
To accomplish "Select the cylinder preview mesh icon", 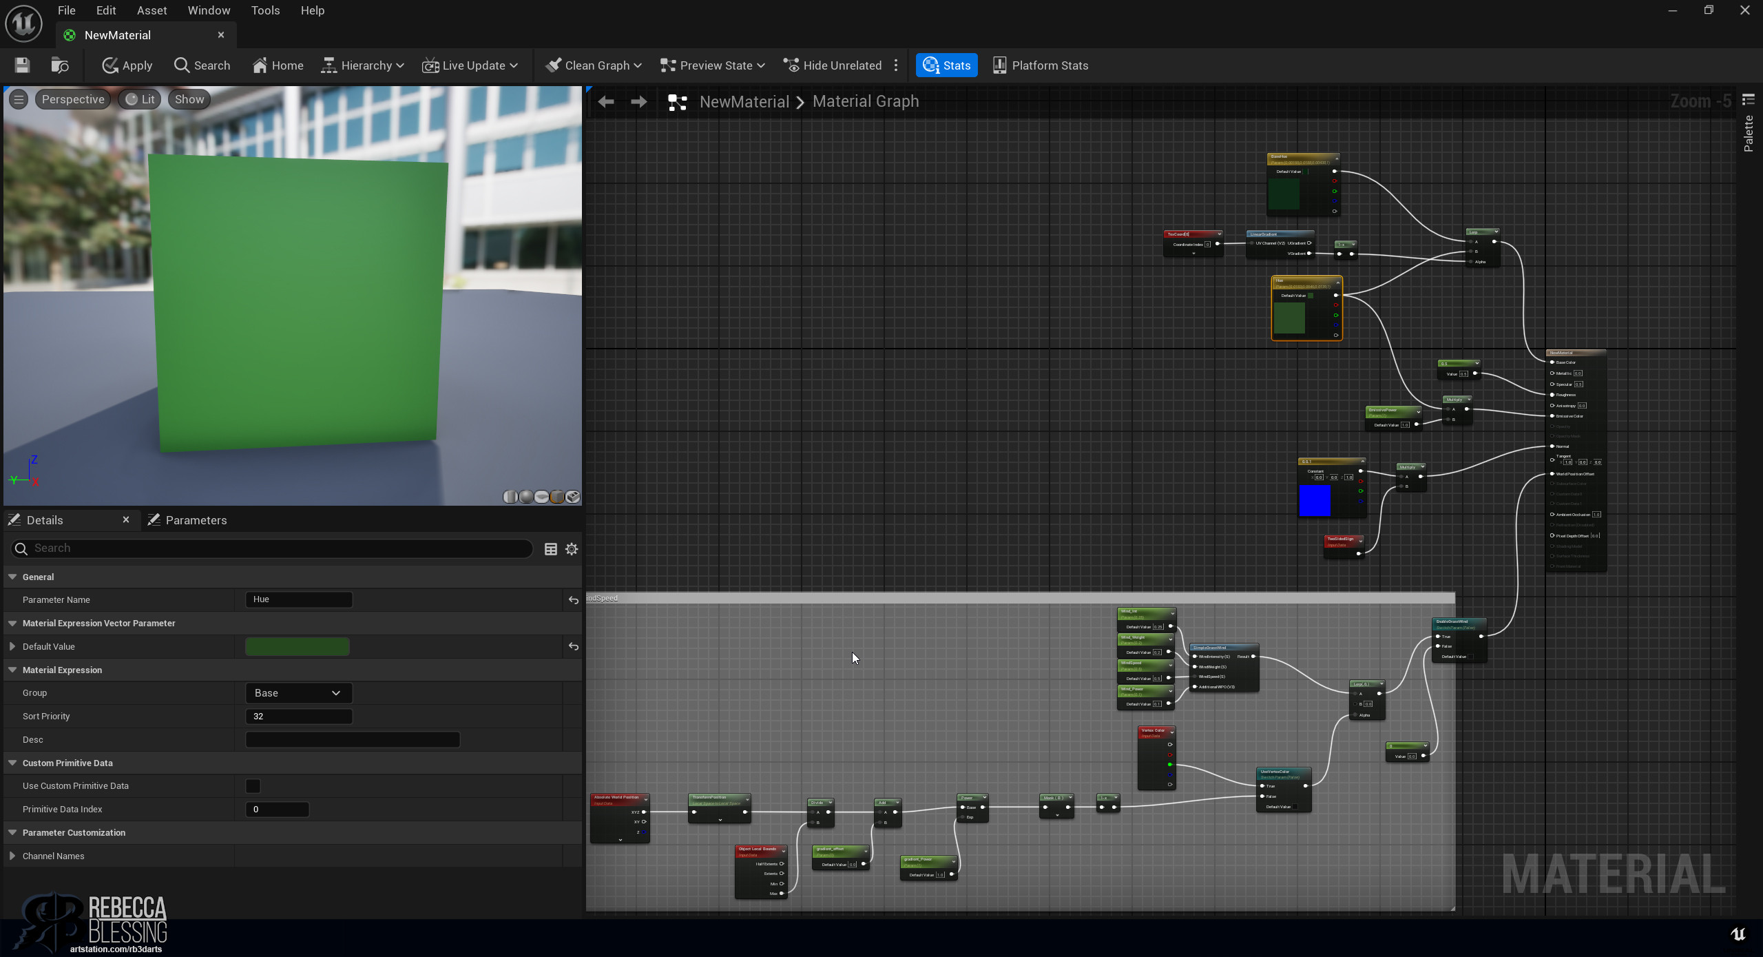I will (x=510, y=497).
